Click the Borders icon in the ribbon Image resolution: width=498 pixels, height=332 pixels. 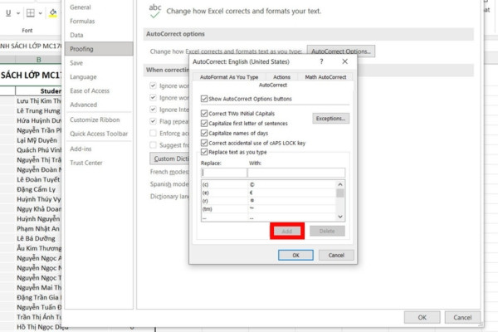point(31,13)
